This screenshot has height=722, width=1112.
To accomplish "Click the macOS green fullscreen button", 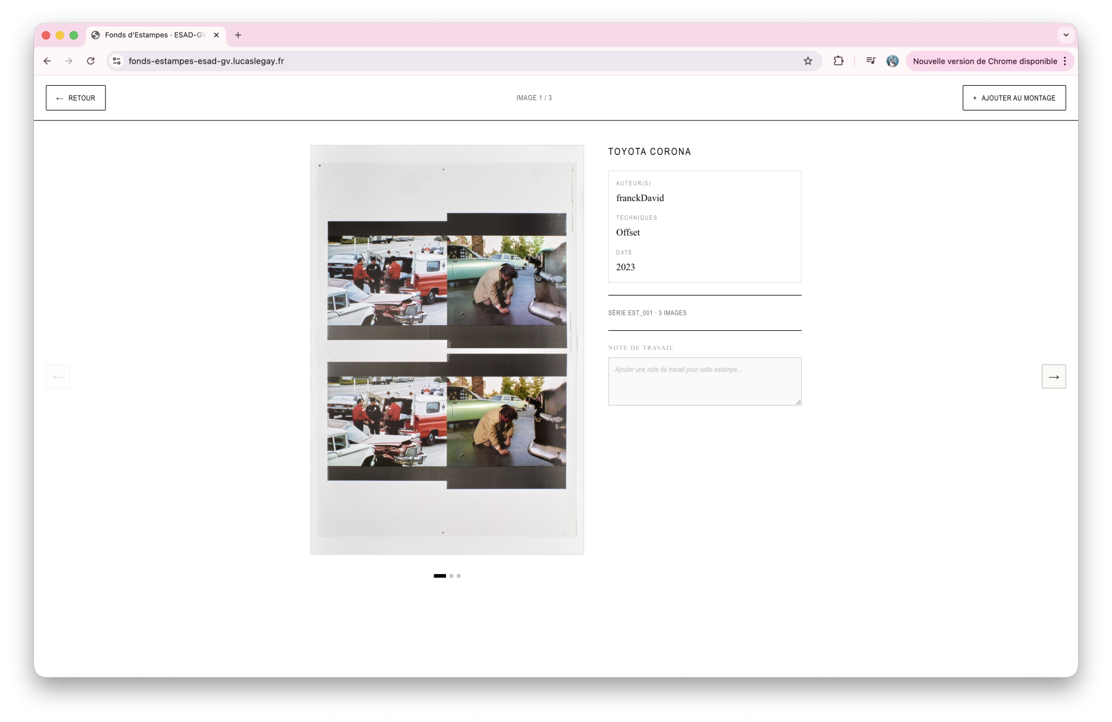I will (x=74, y=35).
